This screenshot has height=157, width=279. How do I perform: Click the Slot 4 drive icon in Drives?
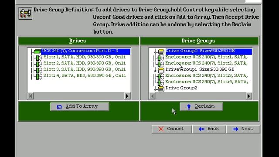(37, 76)
